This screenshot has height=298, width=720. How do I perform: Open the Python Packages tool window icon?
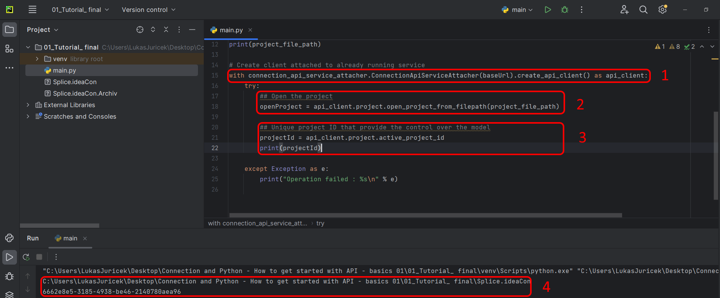(9, 238)
